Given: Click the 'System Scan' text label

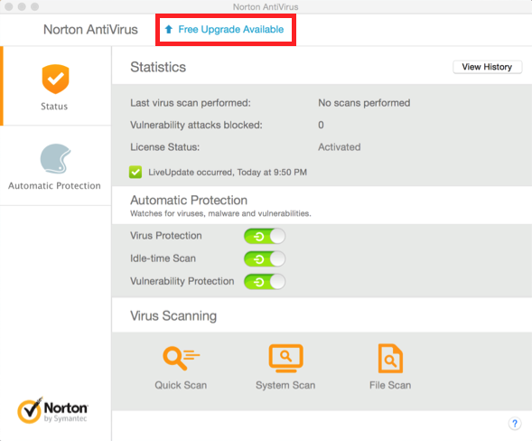Looking at the screenshot, I should [285, 385].
